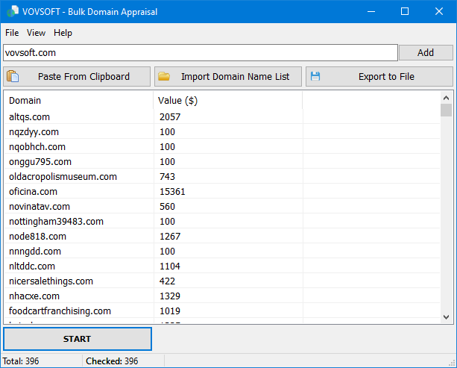The width and height of the screenshot is (457, 368).
Task: Click the START button
Action: click(x=78, y=339)
